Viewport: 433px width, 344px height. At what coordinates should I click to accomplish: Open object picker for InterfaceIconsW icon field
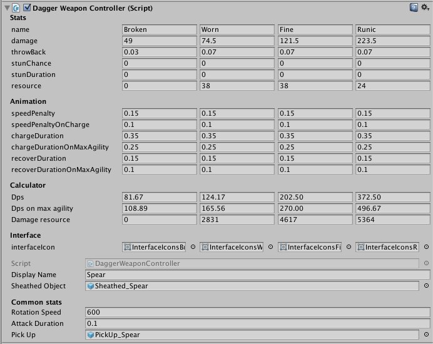pyautogui.click(x=270, y=247)
